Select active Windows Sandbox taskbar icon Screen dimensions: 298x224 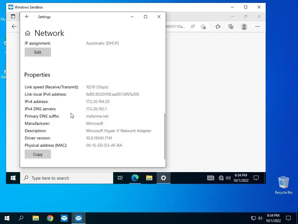pyautogui.click(x=79, y=218)
